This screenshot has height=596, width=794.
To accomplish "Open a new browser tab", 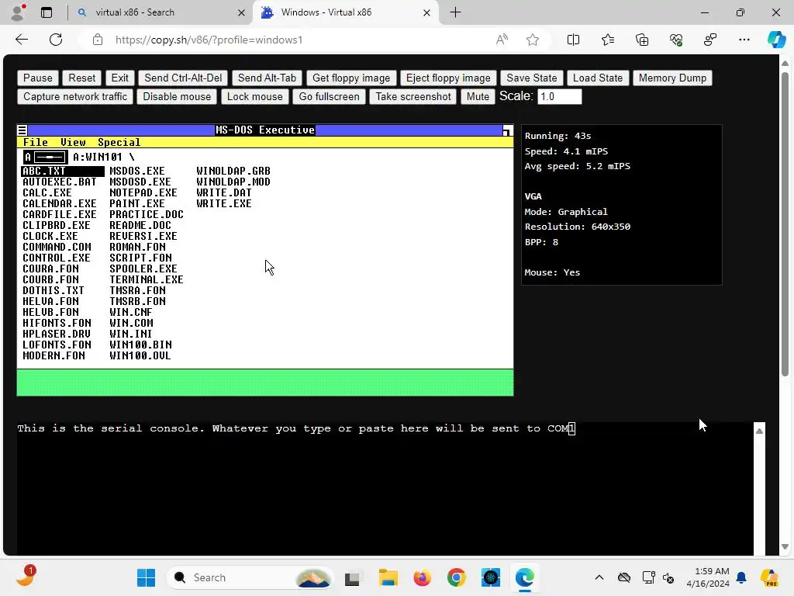I will tap(455, 12).
